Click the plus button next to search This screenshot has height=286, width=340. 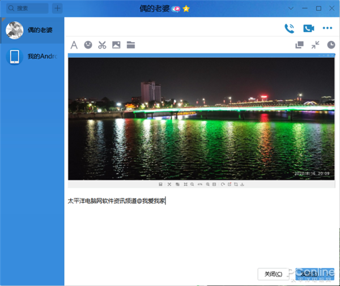tap(57, 8)
